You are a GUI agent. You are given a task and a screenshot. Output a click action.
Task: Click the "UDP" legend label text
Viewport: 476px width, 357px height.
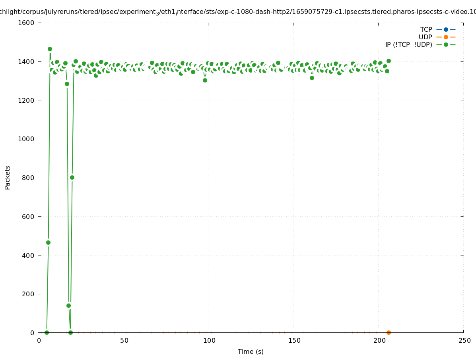tap(425, 37)
